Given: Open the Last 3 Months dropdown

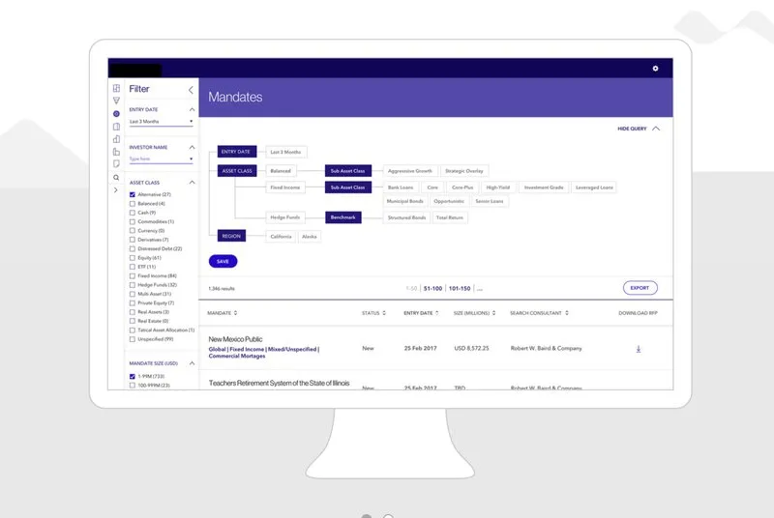Looking at the screenshot, I should tap(161, 122).
